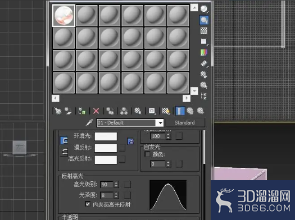Open the 环境光 ambient color swatch

[x=106, y=136]
